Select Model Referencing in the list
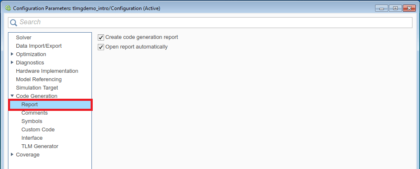Screen dimensions: 420x169 point(39,79)
